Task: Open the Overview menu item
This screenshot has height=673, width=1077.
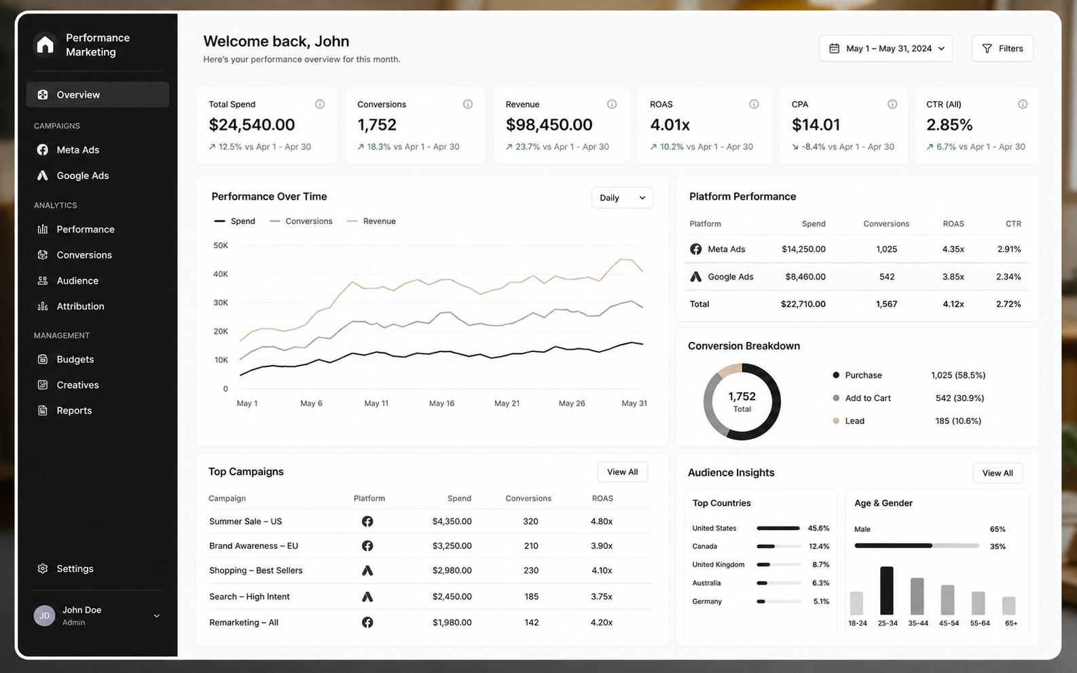Action: (98, 95)
